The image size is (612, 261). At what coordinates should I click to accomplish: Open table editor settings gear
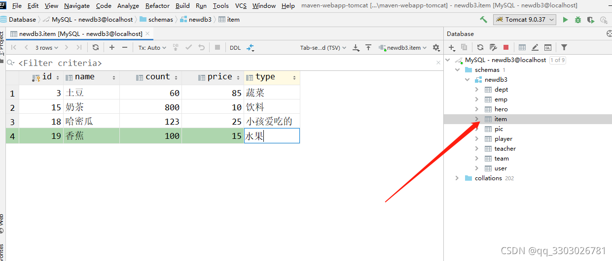click(x=436, y=47)
